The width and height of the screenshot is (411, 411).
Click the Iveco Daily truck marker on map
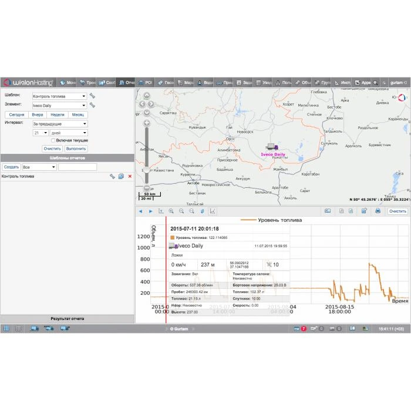point(271,147)
